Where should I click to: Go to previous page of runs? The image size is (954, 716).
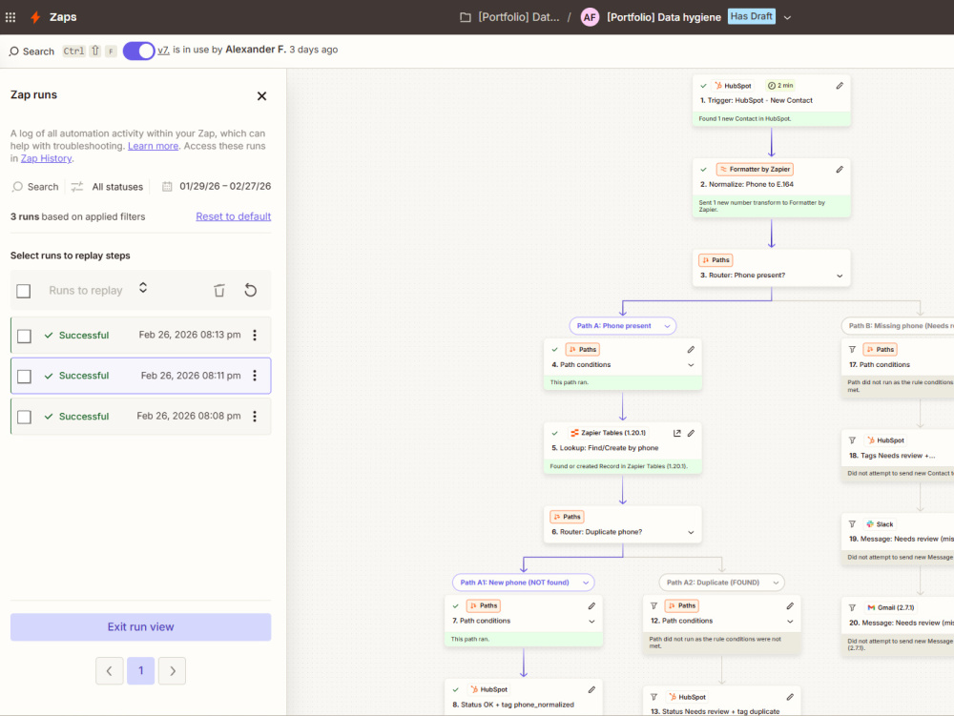tap(110, 671)
